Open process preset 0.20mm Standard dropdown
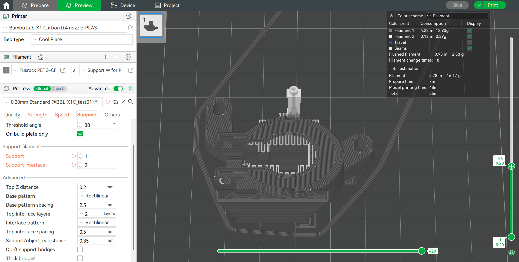519x262 pixels. [x=52, y=102]
